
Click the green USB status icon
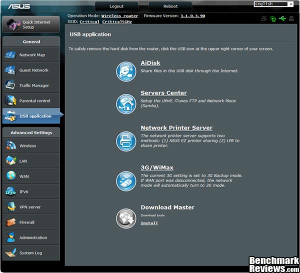[x=282, y=18]
